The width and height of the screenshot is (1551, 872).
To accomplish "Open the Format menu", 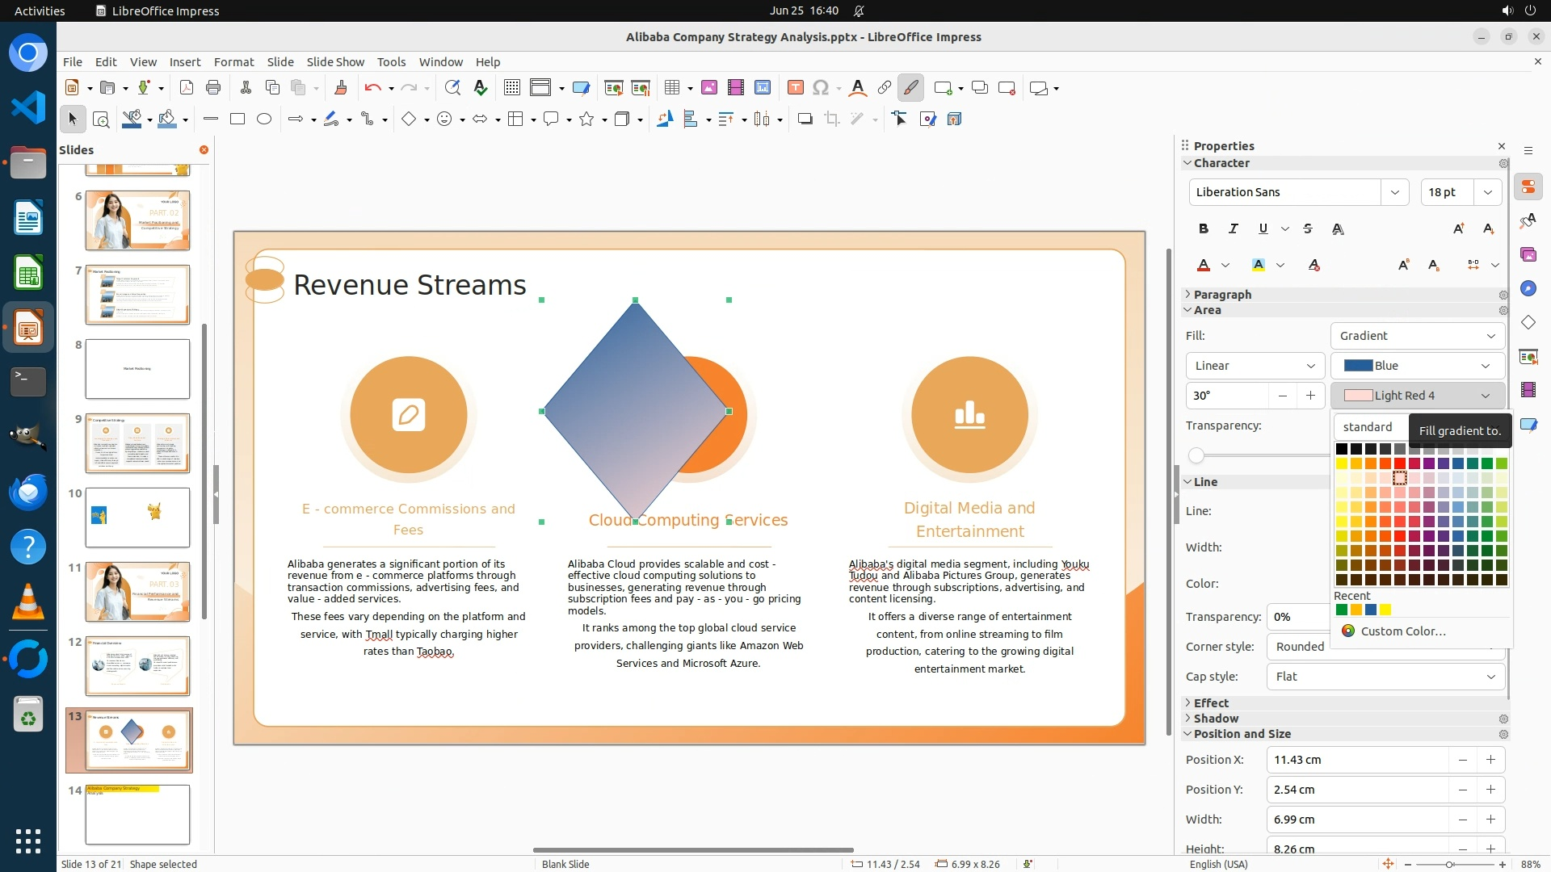I will pyautogui.click(x=233, y=62).
